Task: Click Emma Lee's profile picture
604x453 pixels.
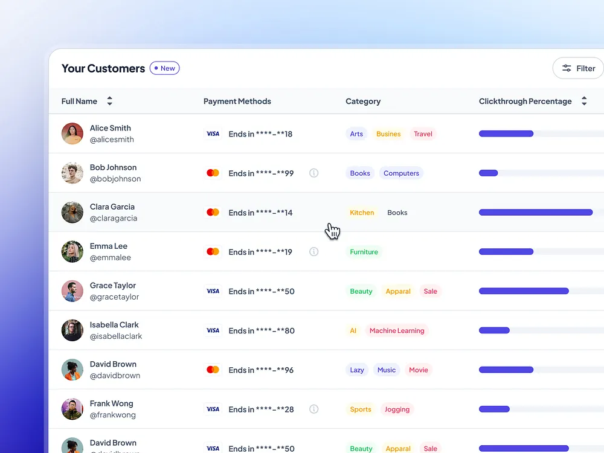Action: coord(72,252)
